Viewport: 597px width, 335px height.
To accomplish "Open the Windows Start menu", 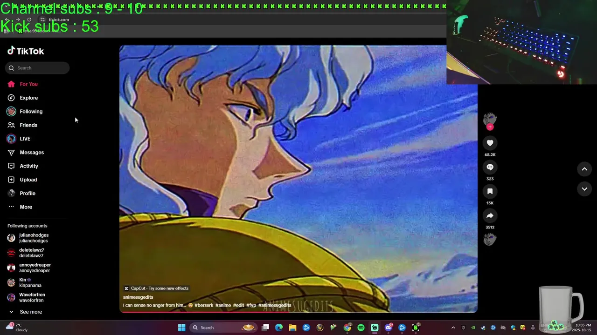I will pos(181,328).
